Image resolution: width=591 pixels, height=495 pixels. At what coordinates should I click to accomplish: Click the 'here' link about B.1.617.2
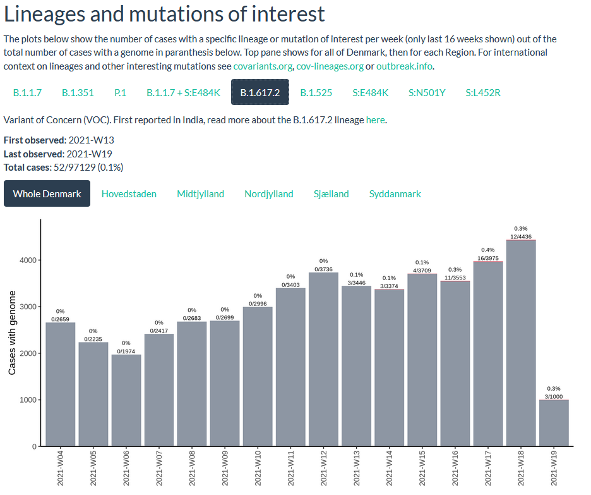tap(375, 119)
